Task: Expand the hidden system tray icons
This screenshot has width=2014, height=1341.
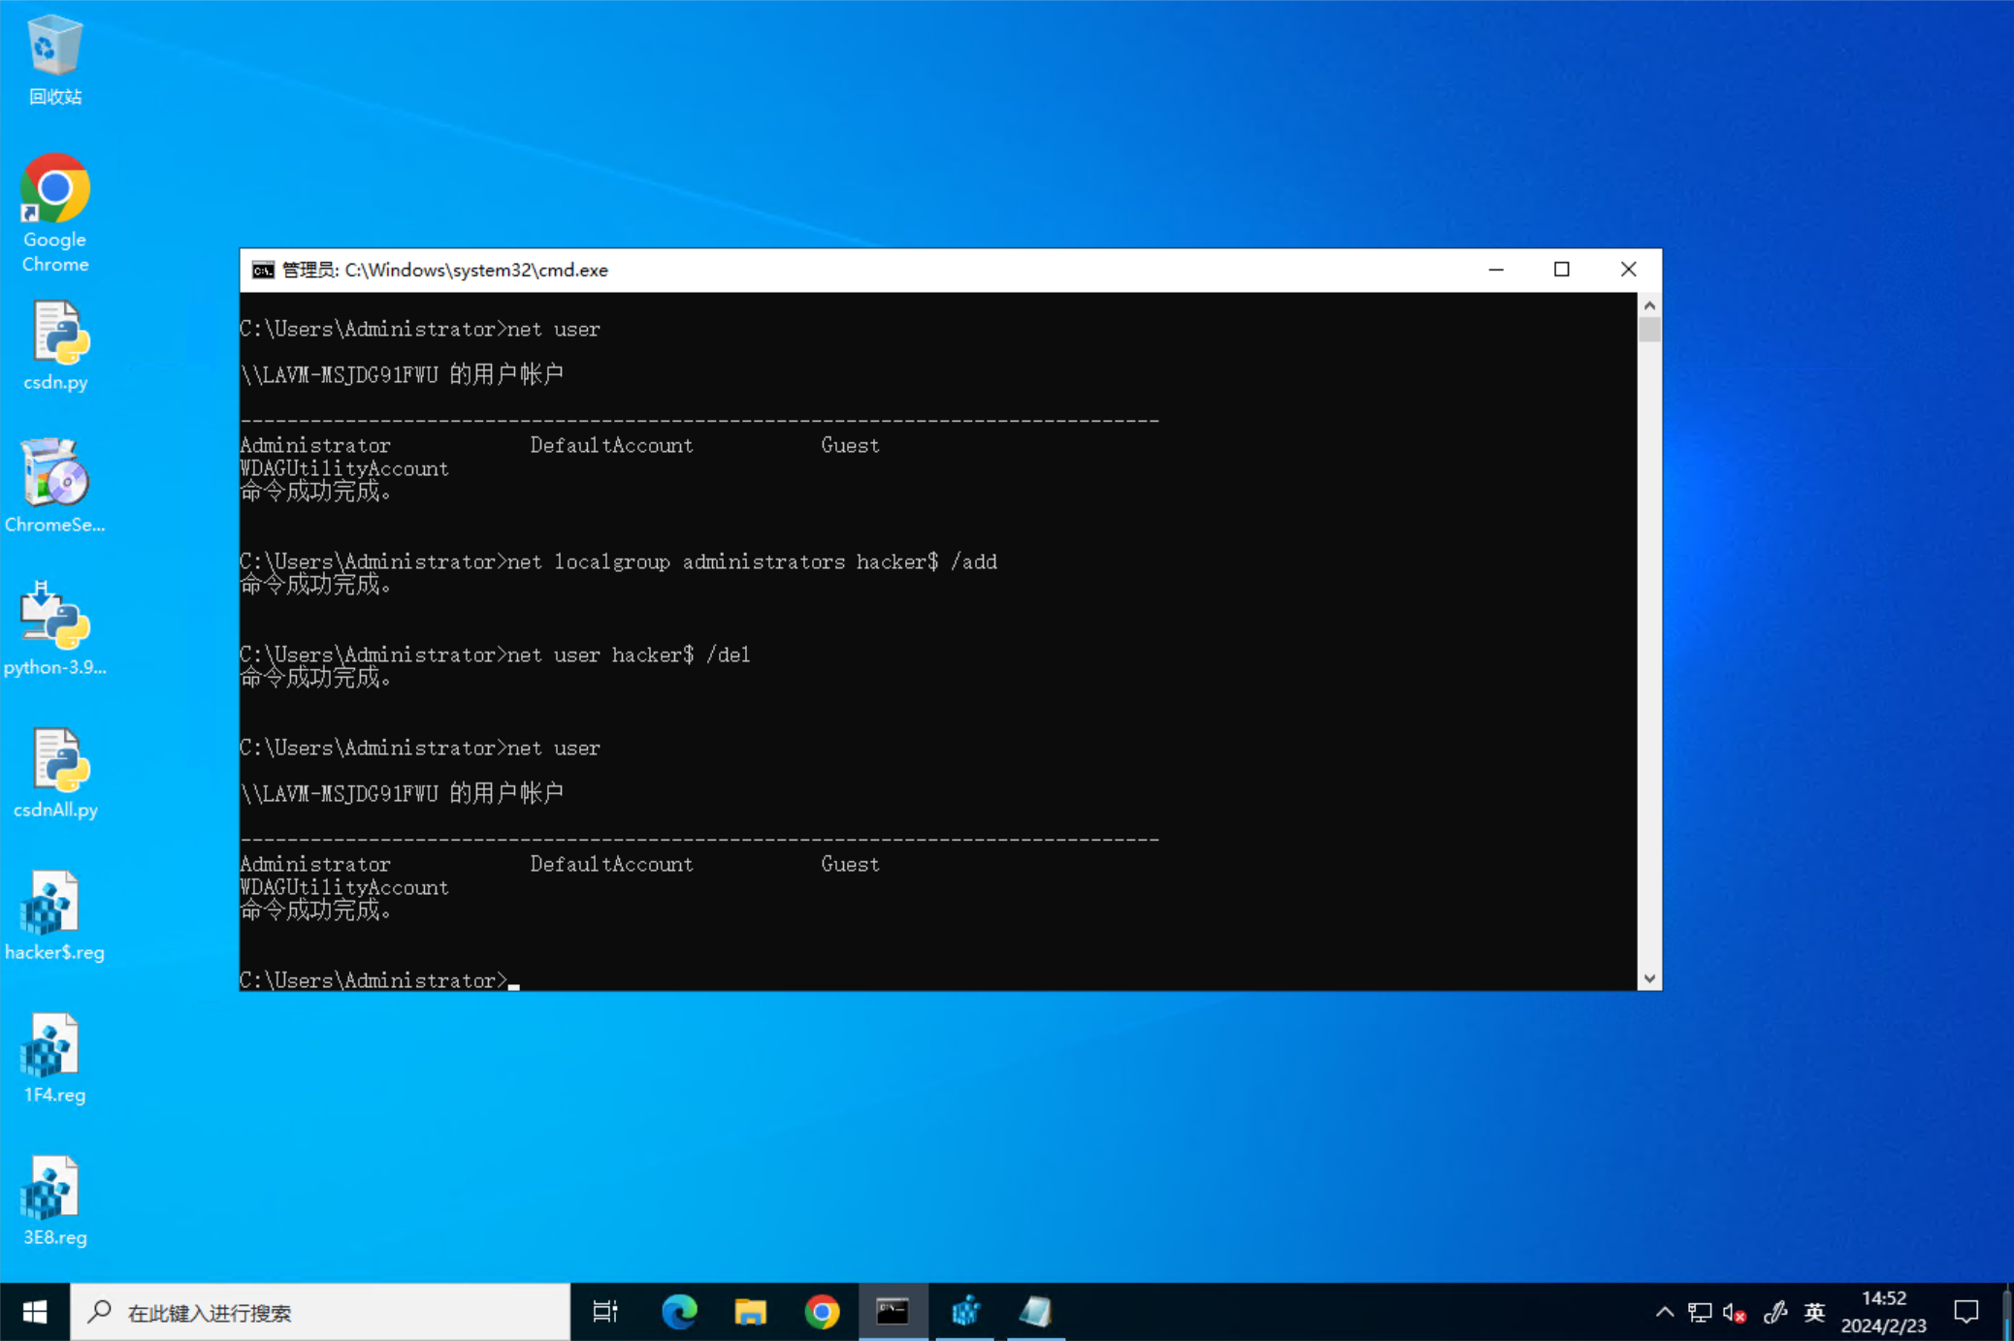Action: coord(1665,1312)
